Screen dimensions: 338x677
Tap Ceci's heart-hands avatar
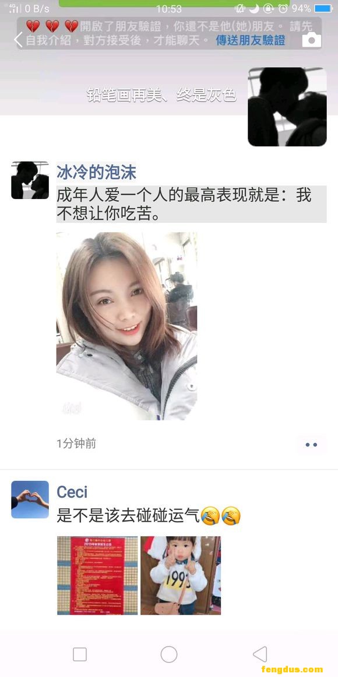click(30, 500)
